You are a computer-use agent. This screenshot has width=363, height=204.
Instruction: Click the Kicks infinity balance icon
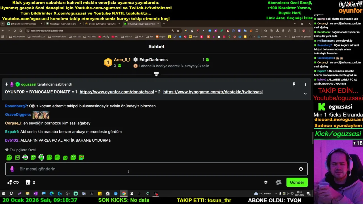pos(13,182)
